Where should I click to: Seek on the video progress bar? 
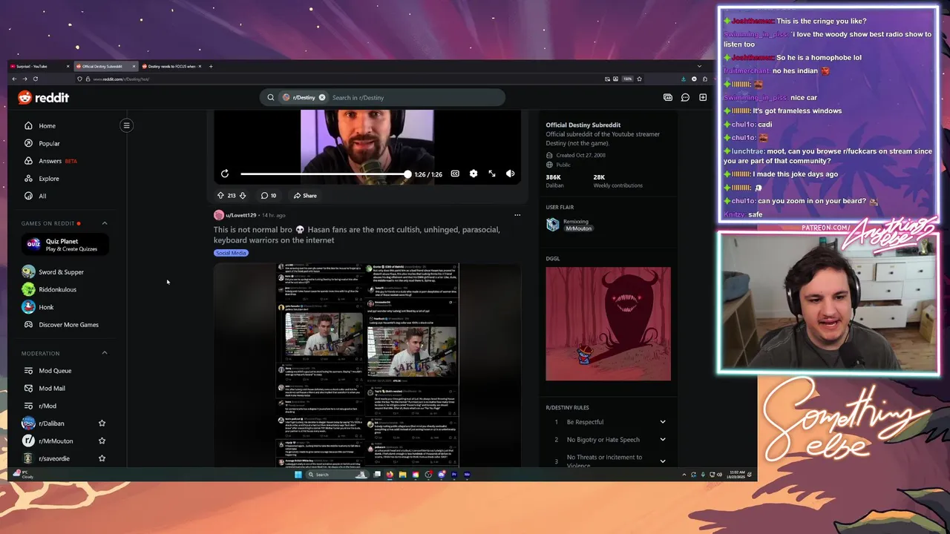(324, 174)
